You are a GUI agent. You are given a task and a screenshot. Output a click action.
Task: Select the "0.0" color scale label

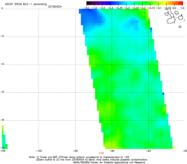[174, 8]
